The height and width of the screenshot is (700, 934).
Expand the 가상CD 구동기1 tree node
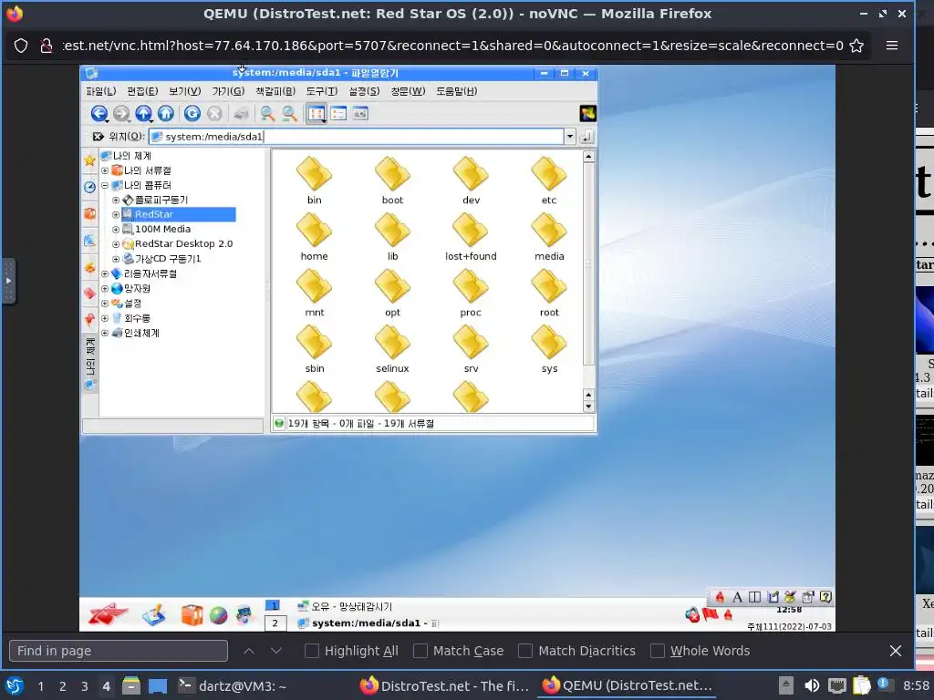click(116, 259)
